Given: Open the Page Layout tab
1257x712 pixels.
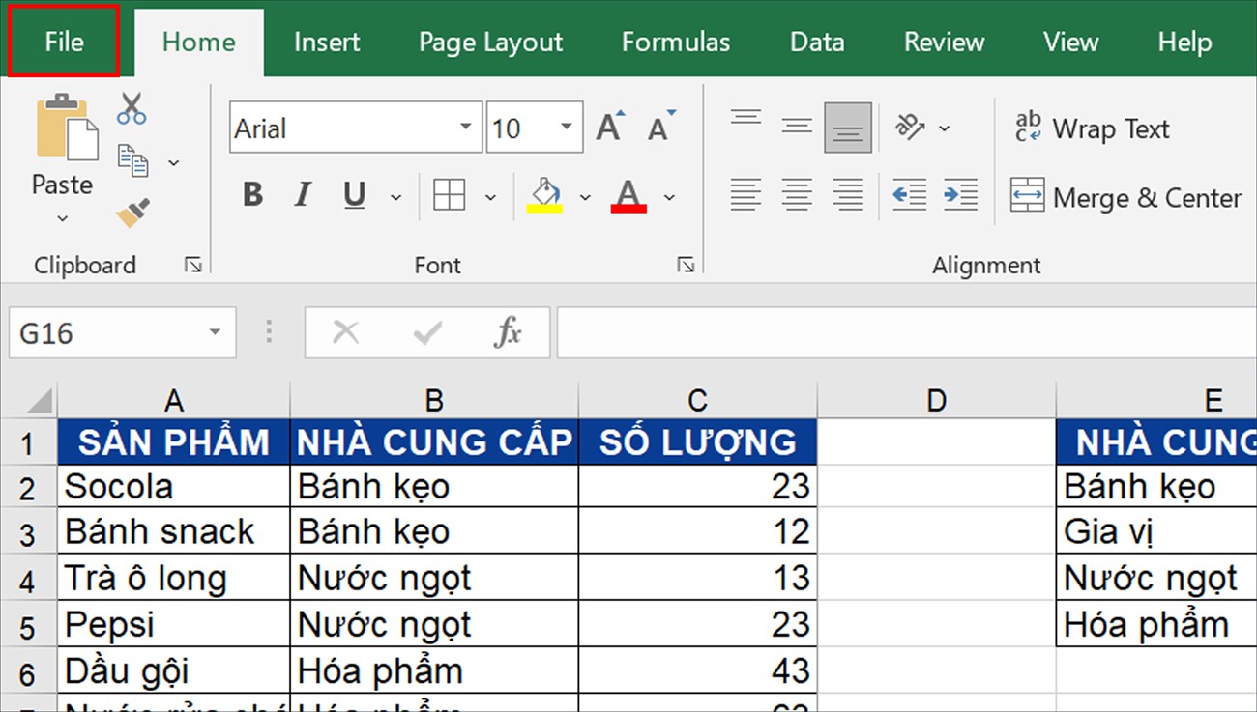Looking at the screenshot, I should [x=490, y=42].
